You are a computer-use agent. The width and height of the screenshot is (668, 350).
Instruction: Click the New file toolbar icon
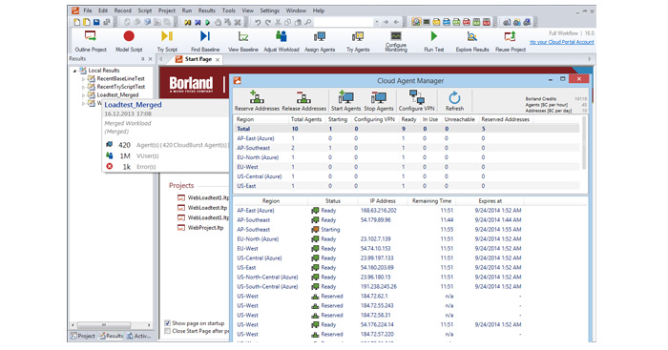[76, 22]
